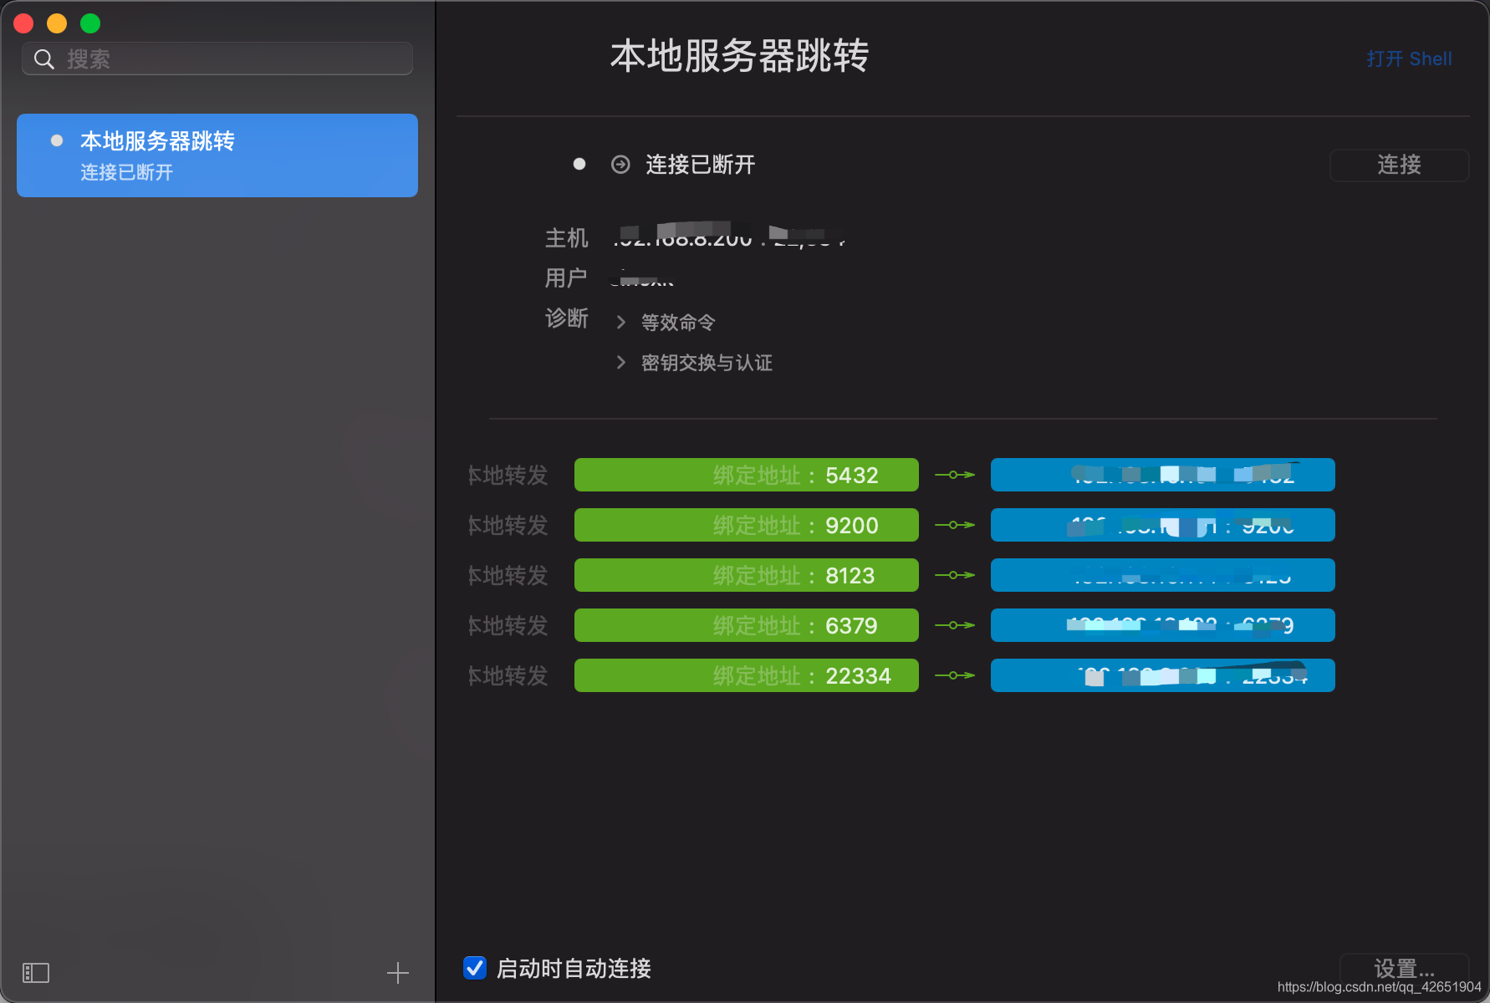This screenshot has height=1003, width=1490.
Task: Click the circled arrow icon beside 连接已断开
Action: pyautogui.click(x=620, y=165)
